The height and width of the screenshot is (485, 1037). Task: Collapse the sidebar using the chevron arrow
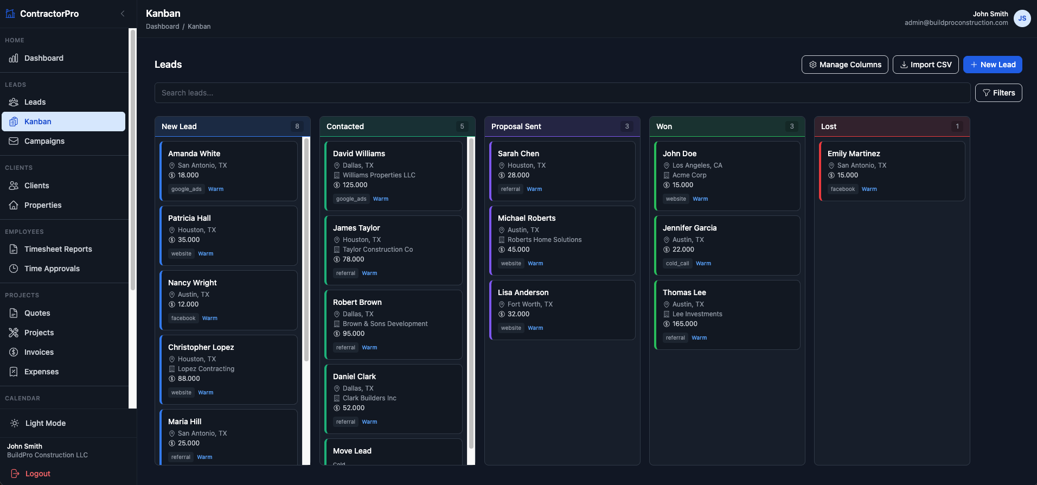pyautogui.click(x=123, y=14)
